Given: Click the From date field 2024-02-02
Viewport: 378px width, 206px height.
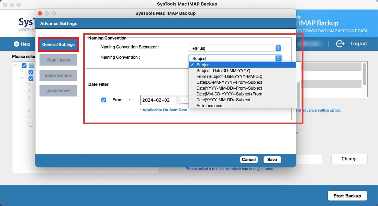Looking at the screenshot, I should click(159, 100).
